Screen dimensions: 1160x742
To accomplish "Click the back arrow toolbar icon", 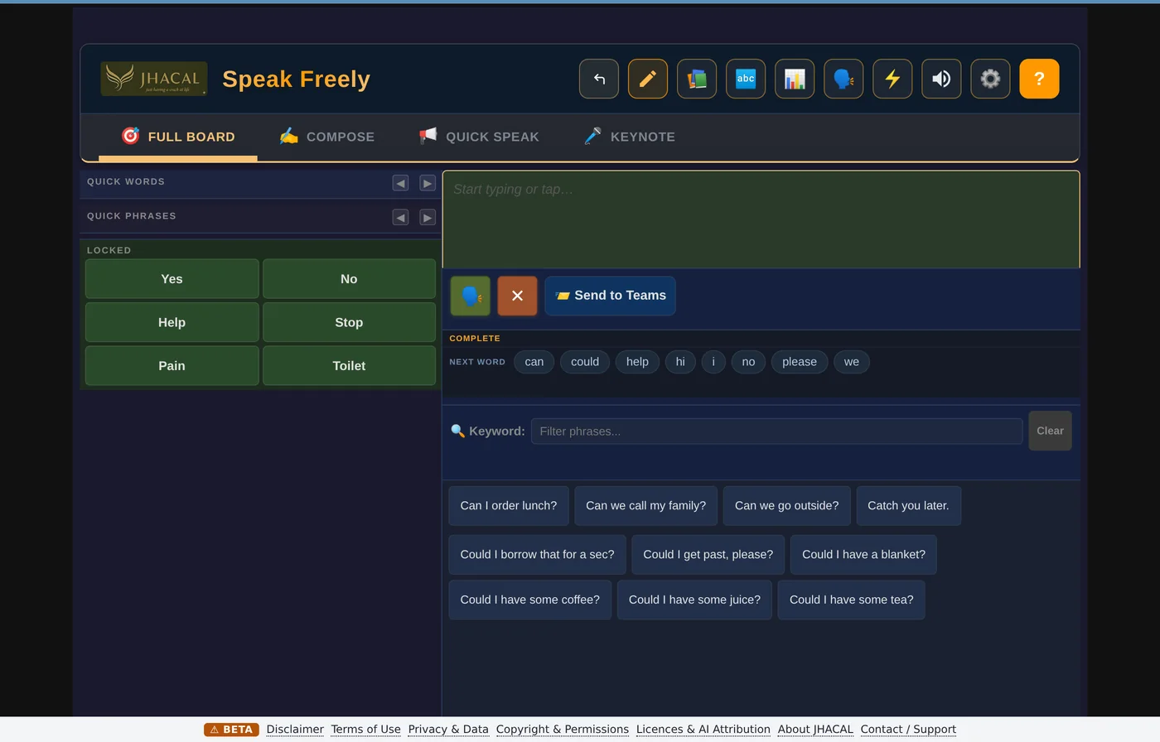I will coord(599,79).
